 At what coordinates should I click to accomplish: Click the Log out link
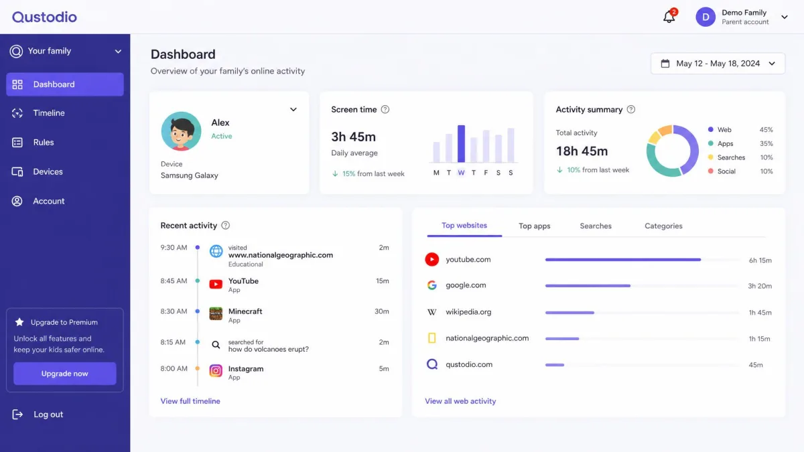click(x=48, y=415)
